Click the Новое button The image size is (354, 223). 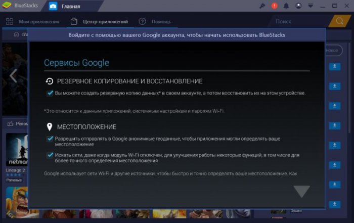point(334,51)
